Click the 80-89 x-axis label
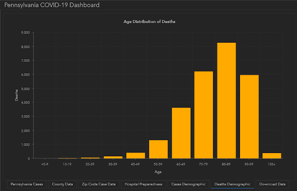The height and width of the screenshot is (191, 297). (x=226, y=164)
